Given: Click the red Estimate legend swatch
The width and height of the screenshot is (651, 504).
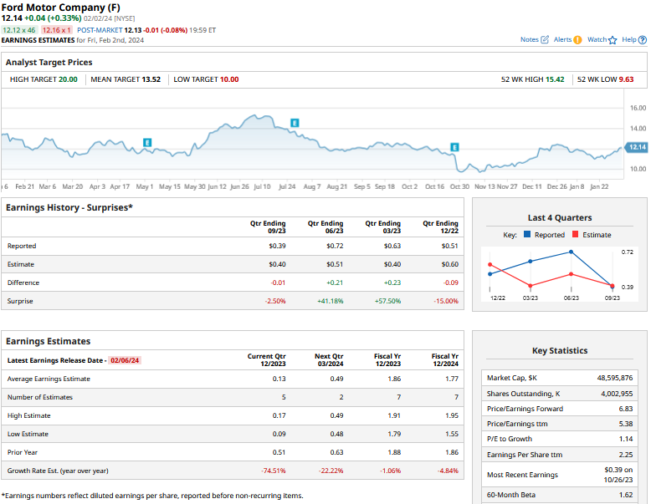Looking at the screenshot, I should [x=575, y=235].
